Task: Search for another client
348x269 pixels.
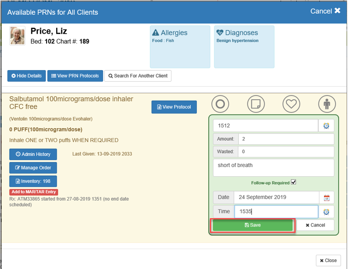Action: click(138, 76)
